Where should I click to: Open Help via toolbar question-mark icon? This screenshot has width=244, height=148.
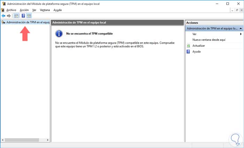[x=23, y=16]
